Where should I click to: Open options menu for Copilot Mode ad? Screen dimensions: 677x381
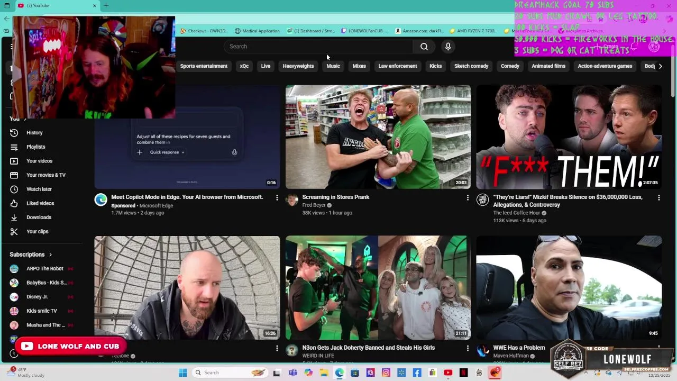(x=277, y=197)
